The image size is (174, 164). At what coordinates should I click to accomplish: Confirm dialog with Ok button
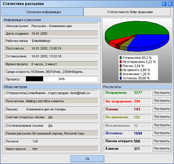coord(87,159)
